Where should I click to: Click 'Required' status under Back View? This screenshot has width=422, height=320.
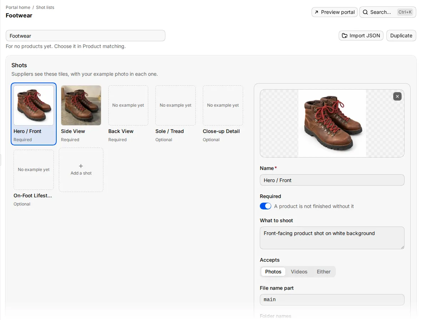117,140
